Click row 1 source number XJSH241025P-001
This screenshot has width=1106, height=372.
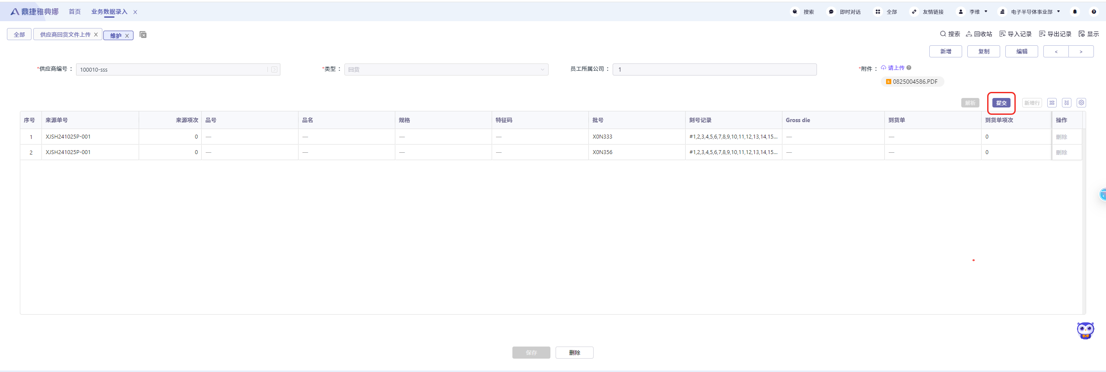click(68, 137)
